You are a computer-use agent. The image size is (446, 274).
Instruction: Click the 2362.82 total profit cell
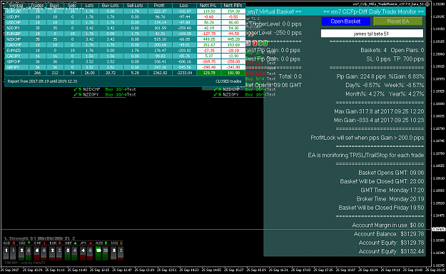pyautogui.click(x=160, y=73)
